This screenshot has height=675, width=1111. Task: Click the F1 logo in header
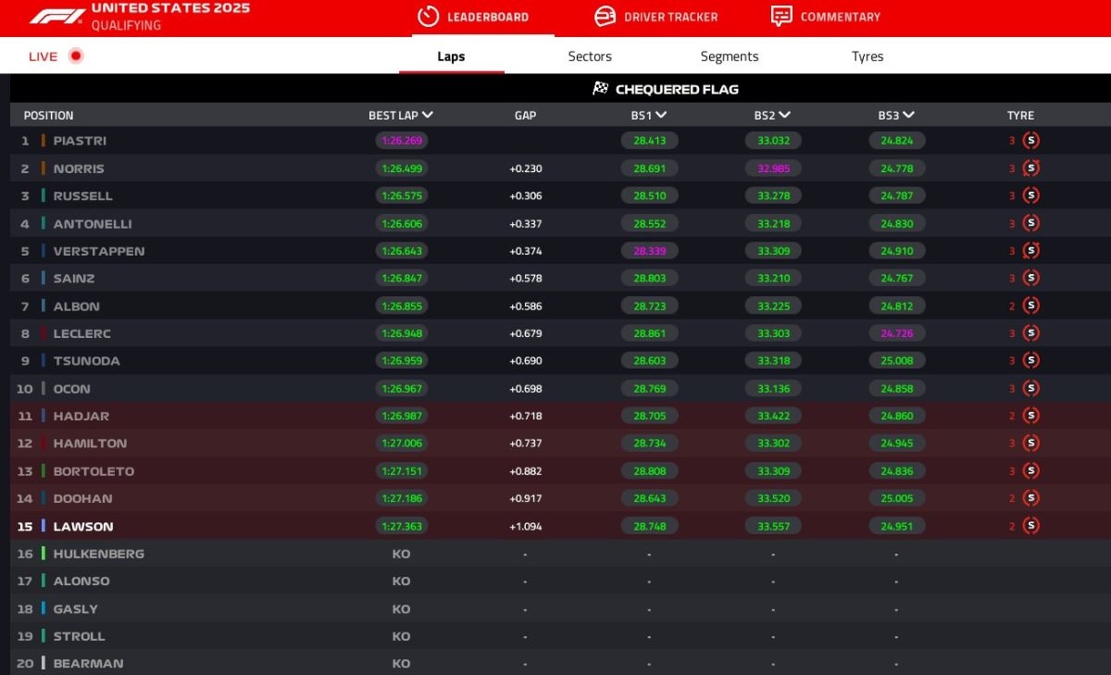tap(56, 17)
